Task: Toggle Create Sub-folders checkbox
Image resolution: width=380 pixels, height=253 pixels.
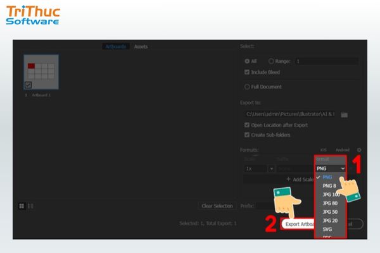Action: [247, 135]
